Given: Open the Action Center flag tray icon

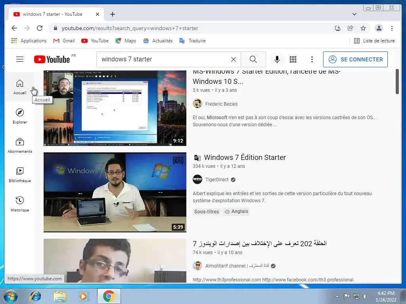Looking at the screenshot, I should (347, 296).
